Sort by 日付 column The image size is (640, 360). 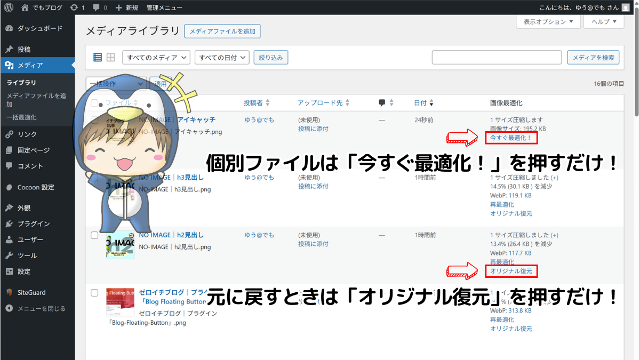[424, 102]
